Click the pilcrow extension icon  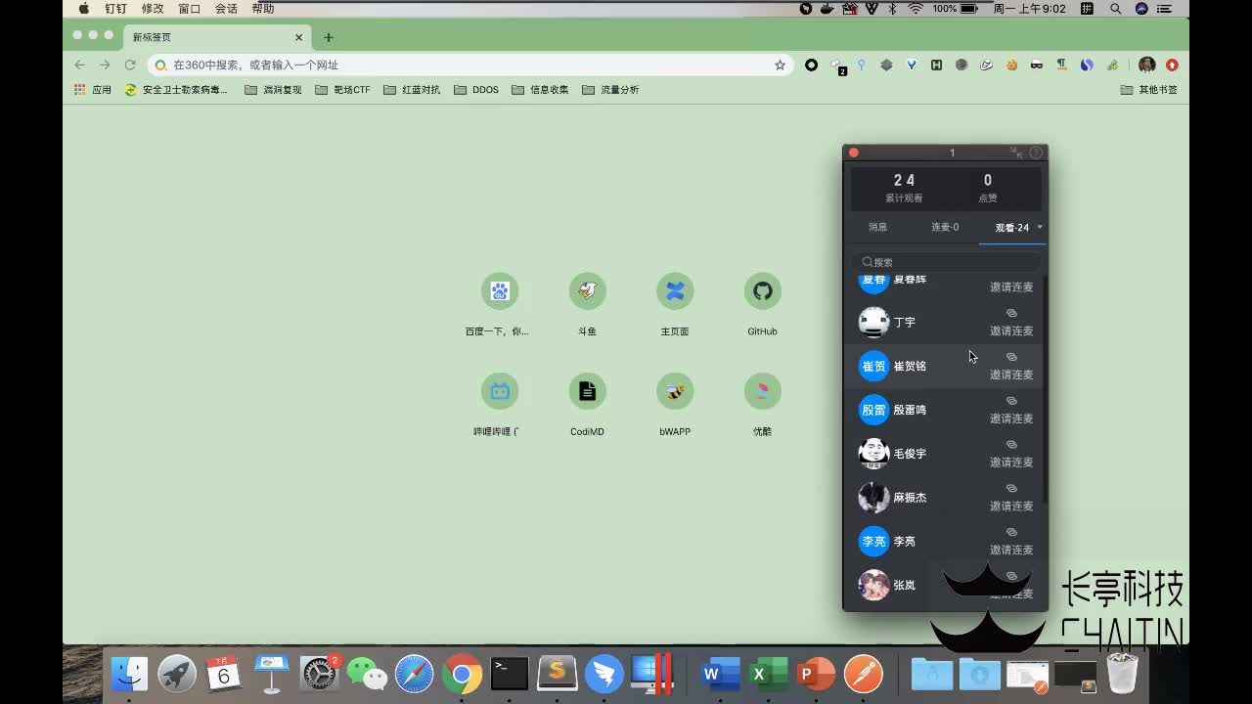coord(1062,65)
